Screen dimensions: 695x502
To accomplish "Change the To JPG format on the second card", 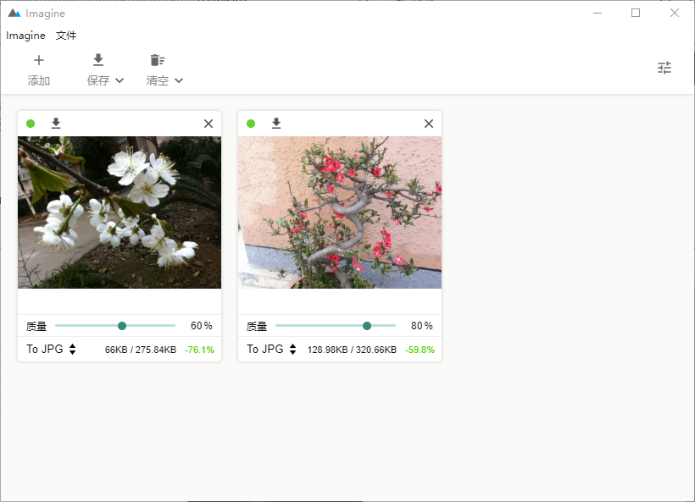I will pyautogui.click(x=271, y=349).
